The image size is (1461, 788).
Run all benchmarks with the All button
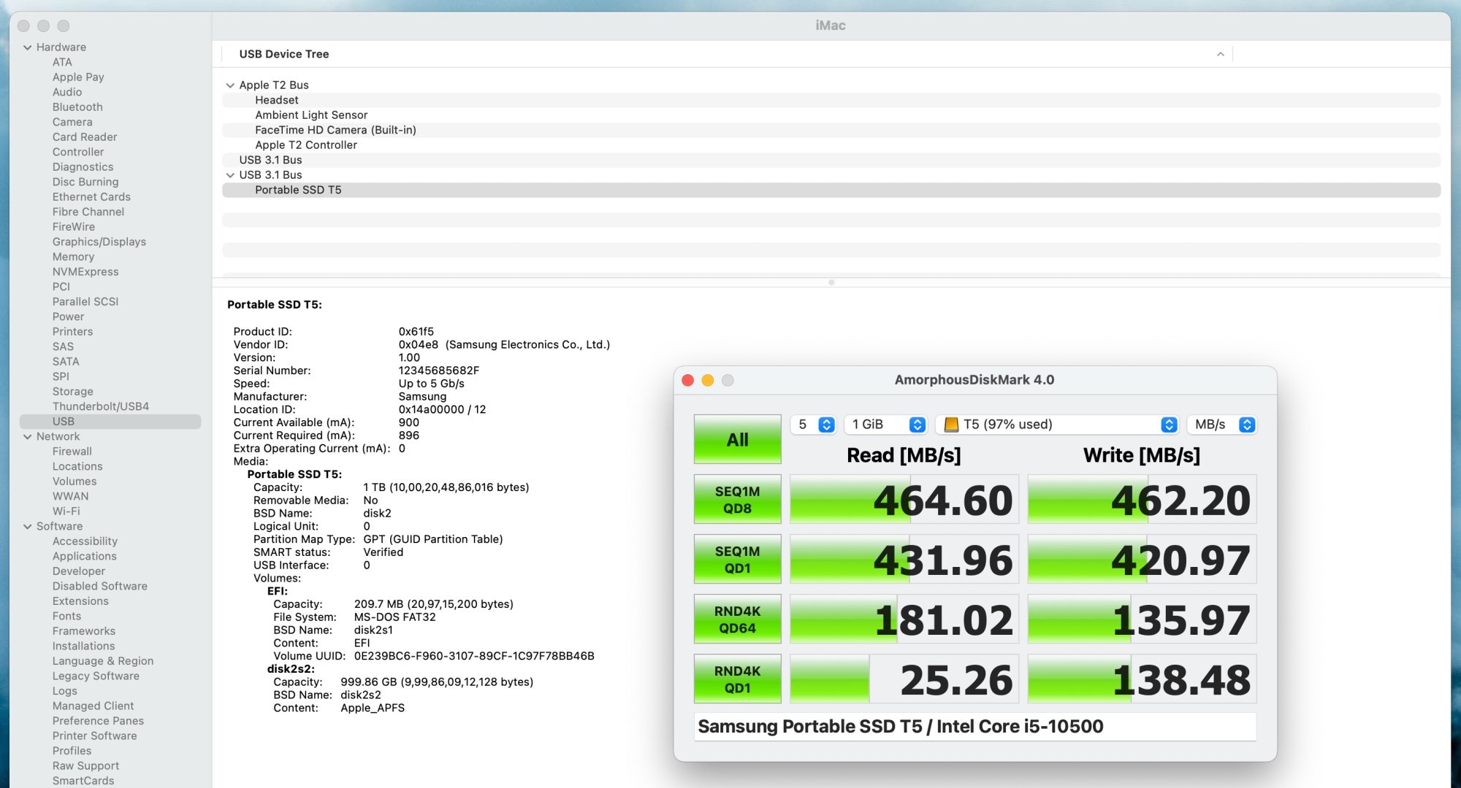[737, 439]
